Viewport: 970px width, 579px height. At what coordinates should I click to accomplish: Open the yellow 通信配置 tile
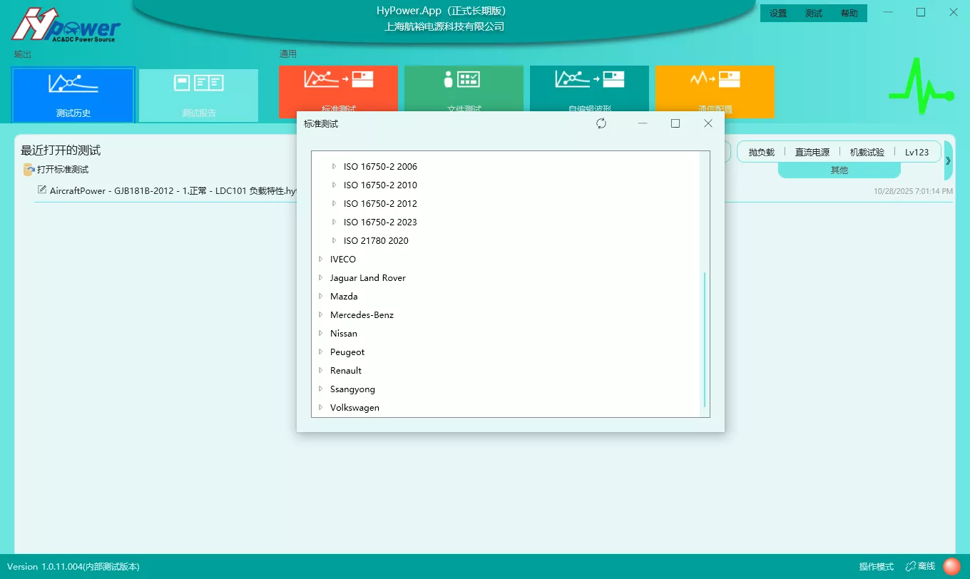click(x=715, y=92)
